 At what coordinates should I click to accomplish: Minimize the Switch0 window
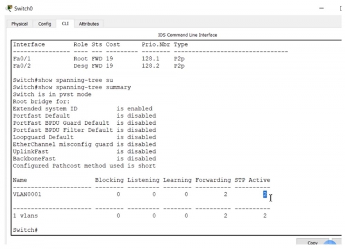click(328, 9)
